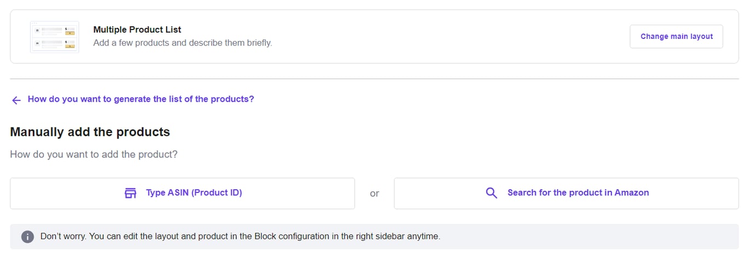749x256 pixels.
Task: Go back to product list generation question
Action: tap(140, 100)
